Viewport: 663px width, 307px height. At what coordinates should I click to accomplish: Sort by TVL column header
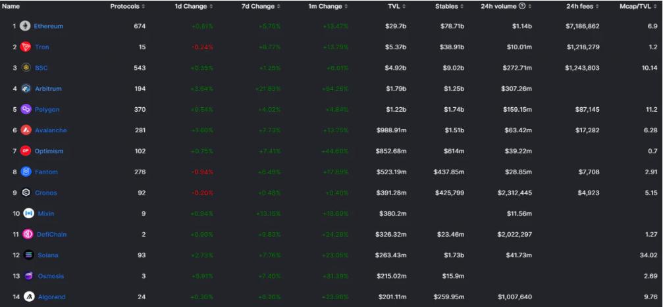(x=396, y=7)
